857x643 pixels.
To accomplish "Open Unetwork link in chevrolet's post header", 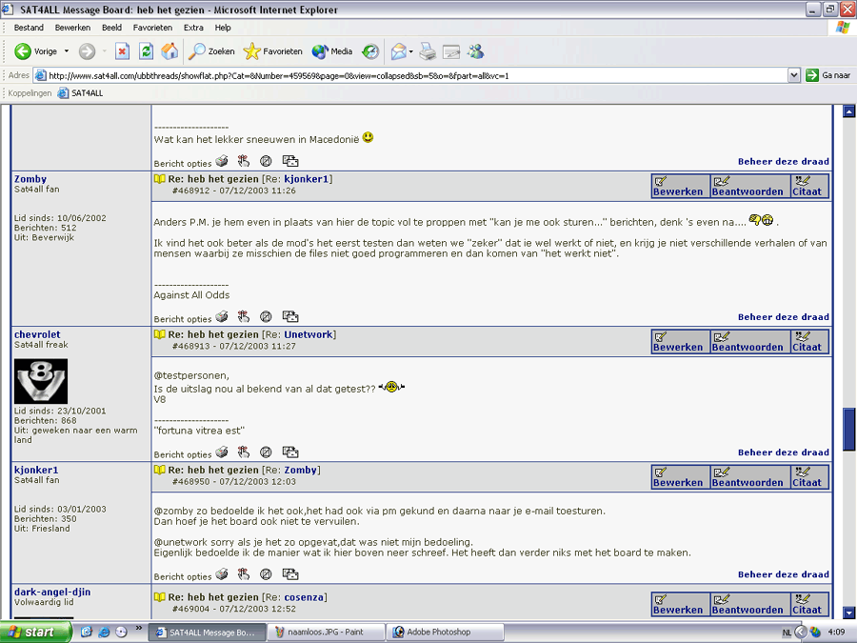I will [x=308, y=334].
